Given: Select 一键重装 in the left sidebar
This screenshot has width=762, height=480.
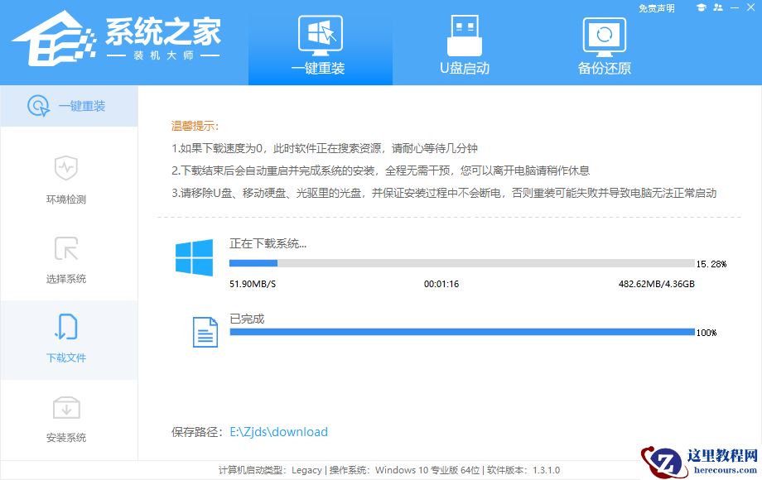Looking at the screenshot, I should click(x=70, y=105).
